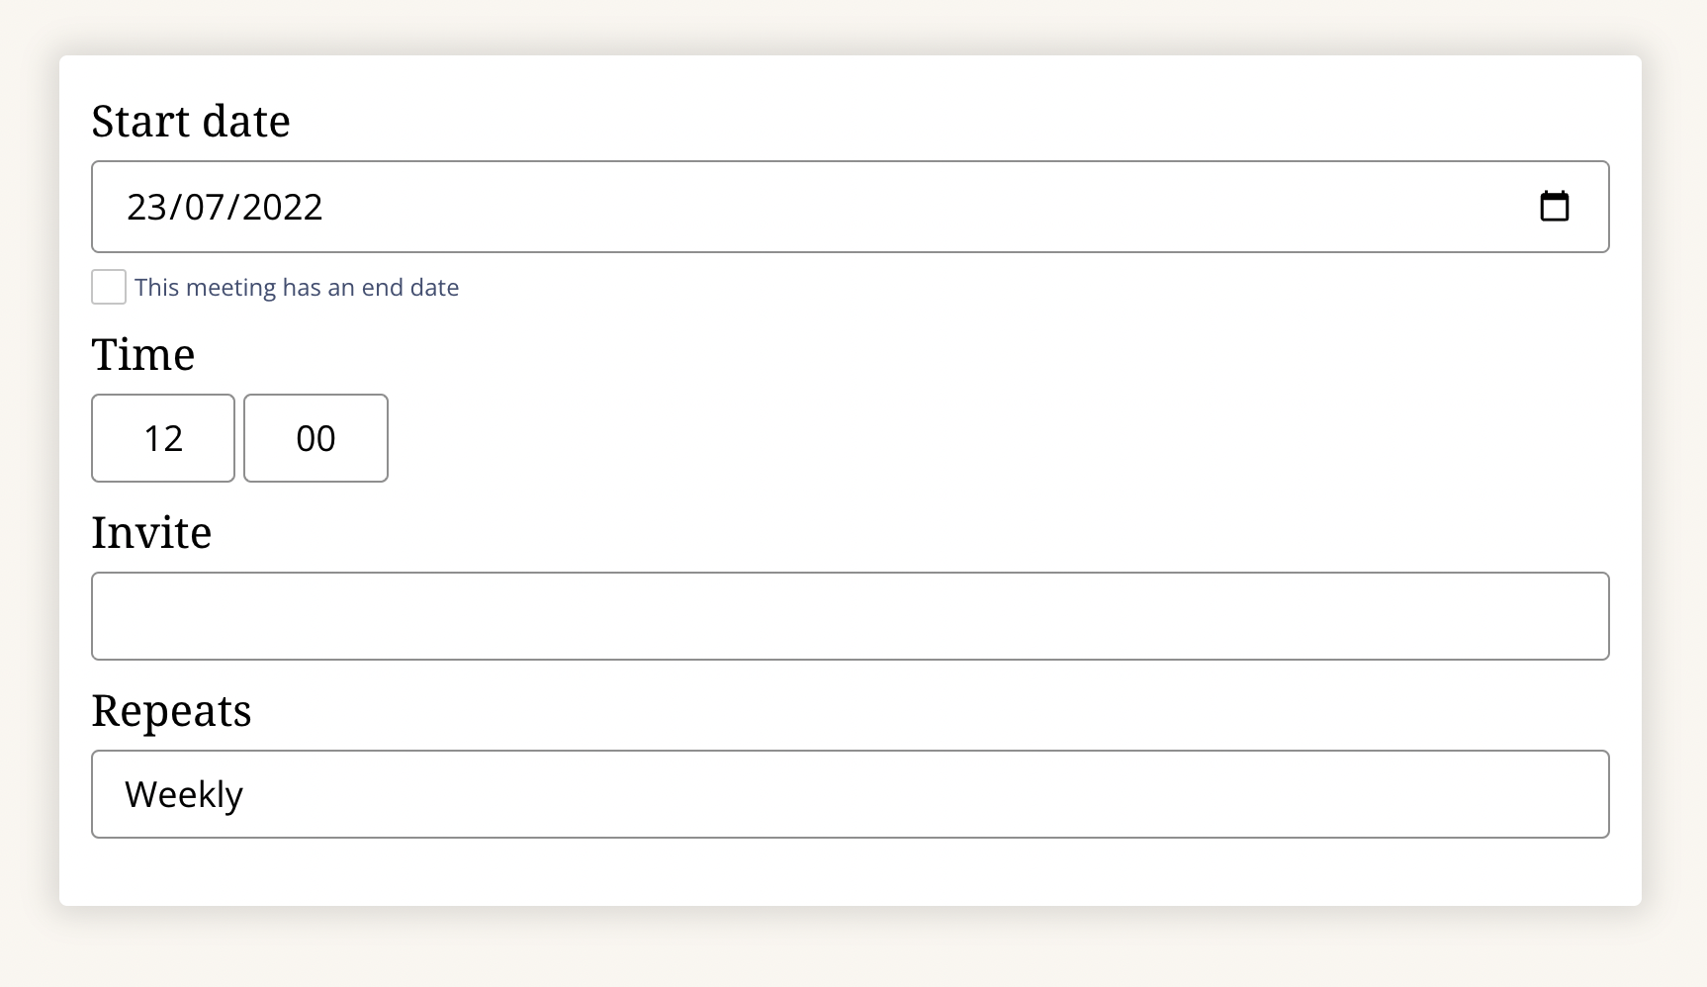Select the Weekly value text
This screenshot has height=987, width=1707.
184,795
